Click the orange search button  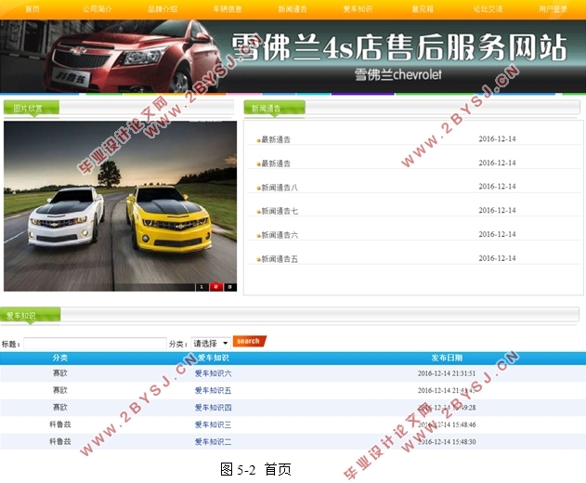coord(249,341)
